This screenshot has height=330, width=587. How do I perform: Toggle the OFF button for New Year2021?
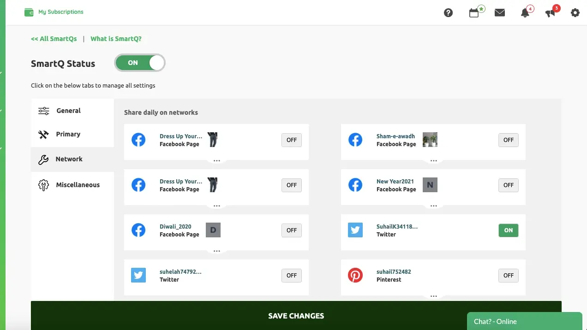coord(509,185)
